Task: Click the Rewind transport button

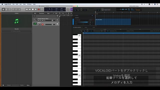Action: 27,9
